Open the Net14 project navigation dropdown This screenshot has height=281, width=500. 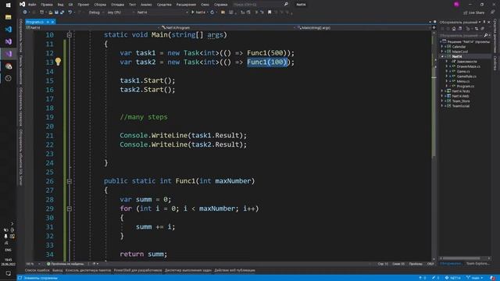point(92,28)
